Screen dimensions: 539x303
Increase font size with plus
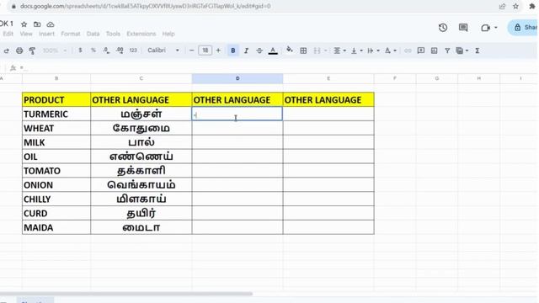coord(218,50)
